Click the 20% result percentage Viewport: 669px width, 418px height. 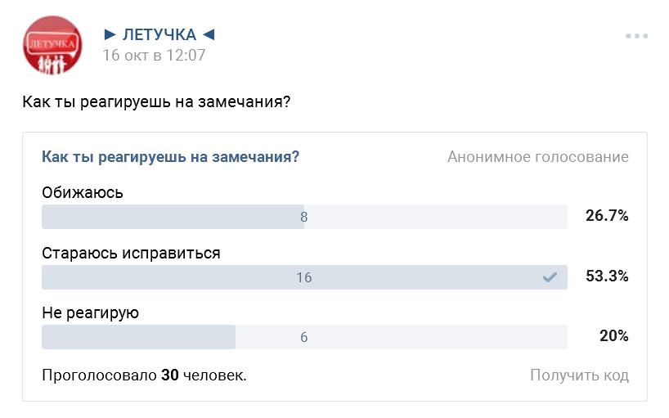613,336
